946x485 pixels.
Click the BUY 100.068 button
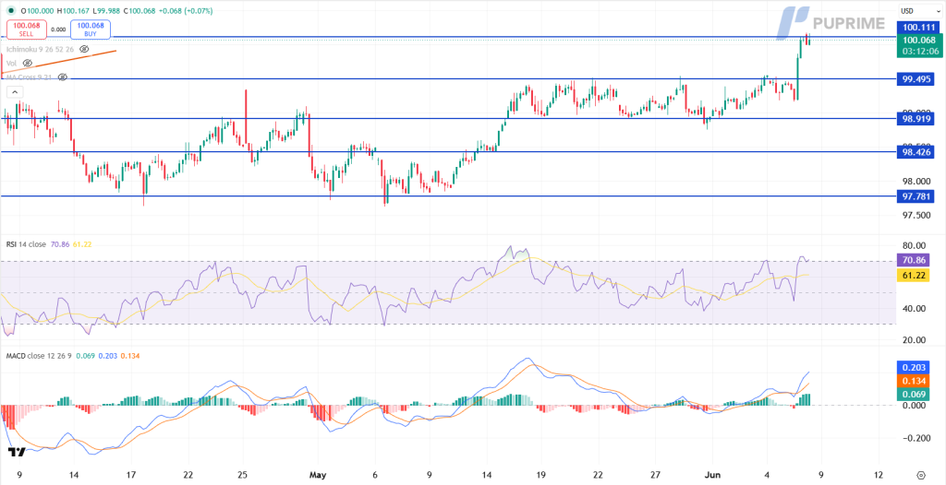pyautogui.click(x=91, y=29)
